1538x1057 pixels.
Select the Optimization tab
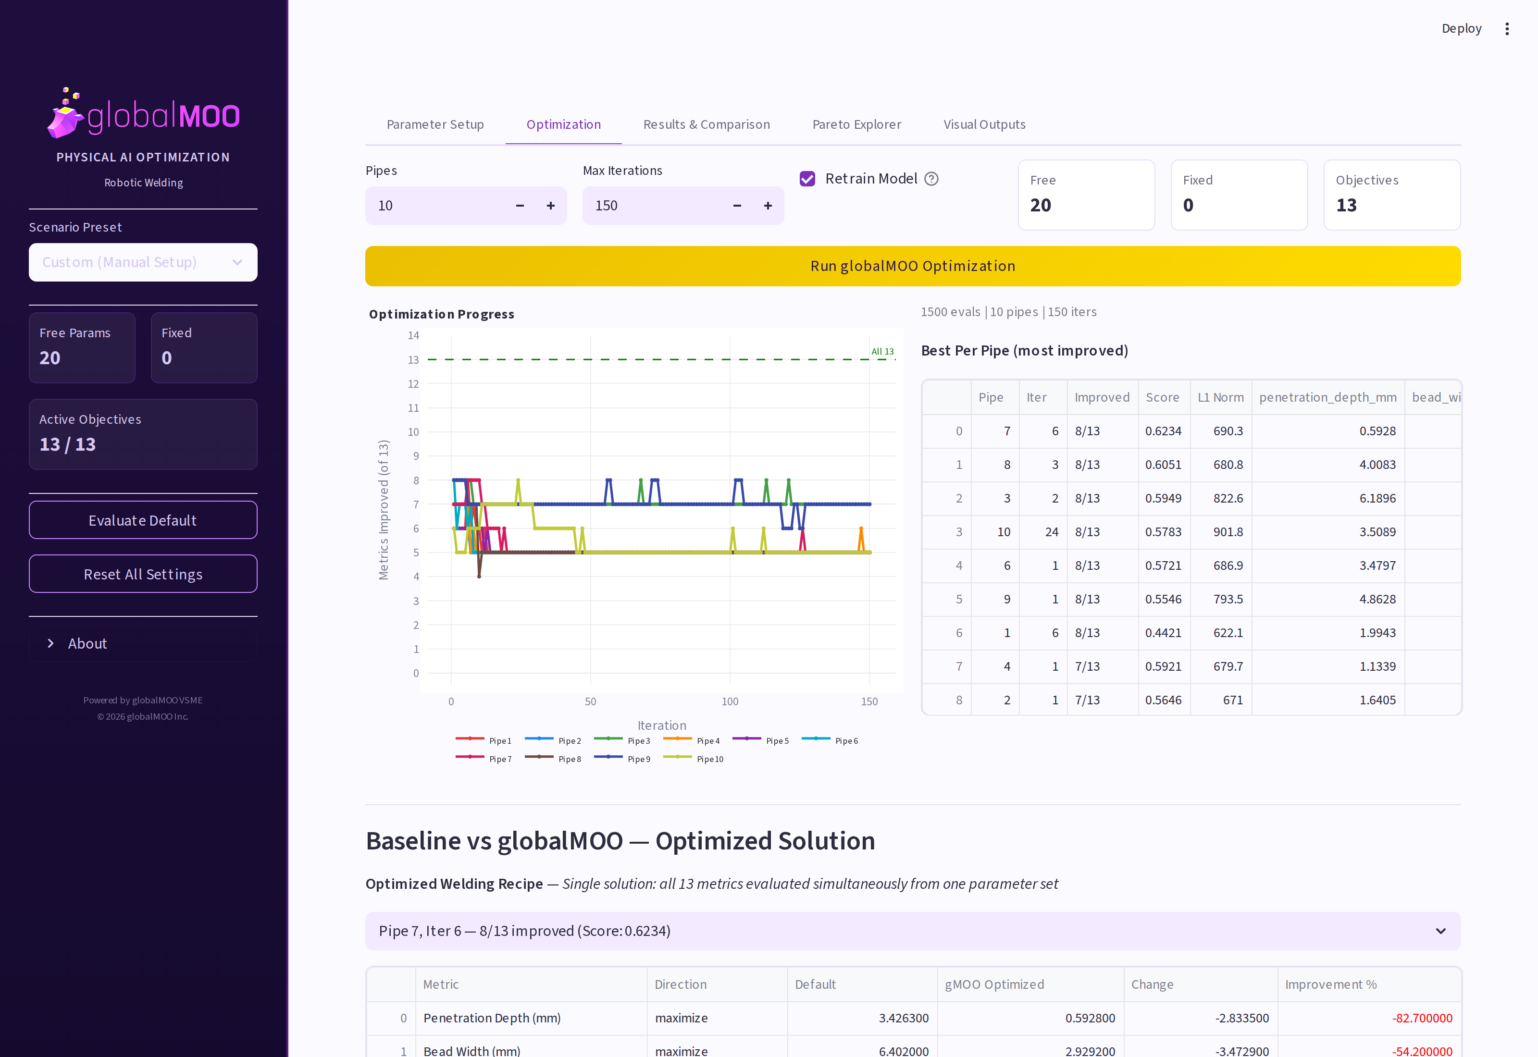564,124
